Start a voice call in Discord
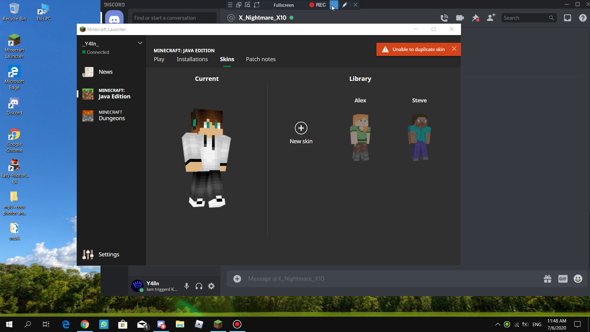 coord(444,18)
